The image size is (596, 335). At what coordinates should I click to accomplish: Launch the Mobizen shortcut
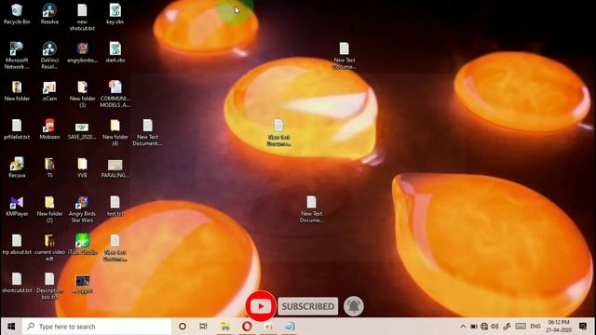coord(49,129)
